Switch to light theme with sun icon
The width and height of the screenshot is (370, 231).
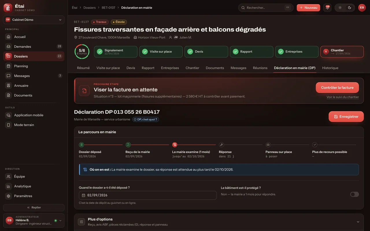[x=340, y=8]
